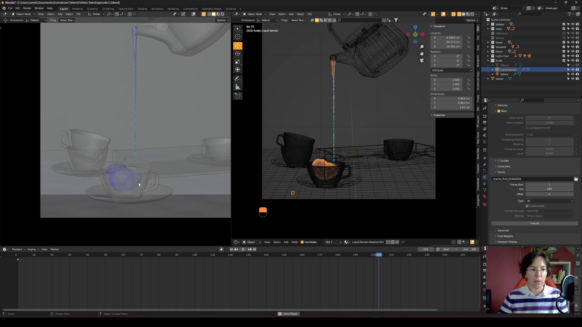Screen dimensions: 582x327
Task: Hide the Sphere object in the viewport
Action: (573, 74)
